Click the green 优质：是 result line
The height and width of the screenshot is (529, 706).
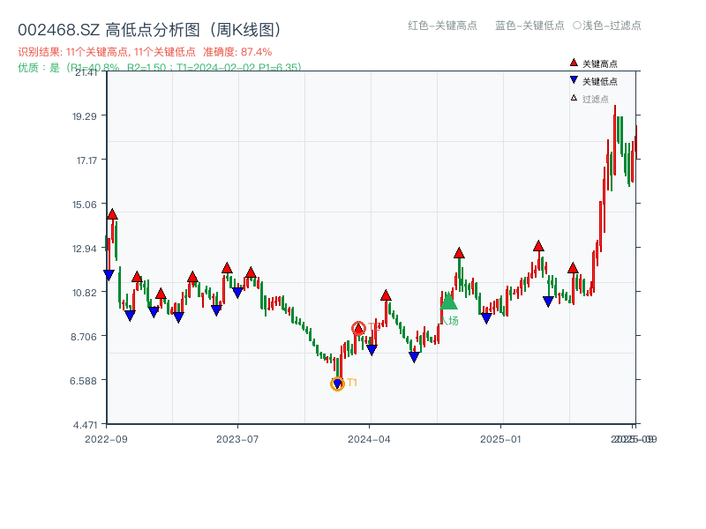tap(160, 68)
